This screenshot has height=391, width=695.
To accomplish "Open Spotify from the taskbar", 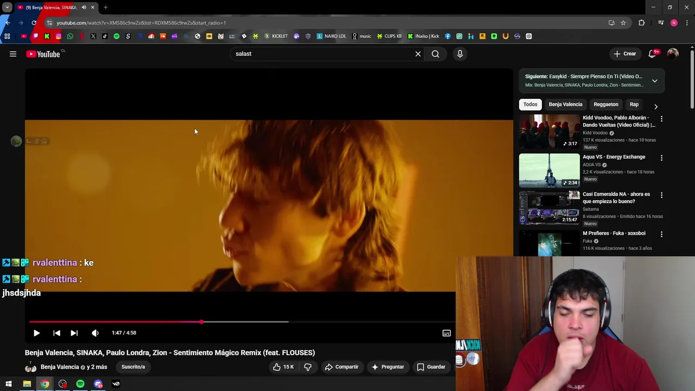I will coord(80,384).
